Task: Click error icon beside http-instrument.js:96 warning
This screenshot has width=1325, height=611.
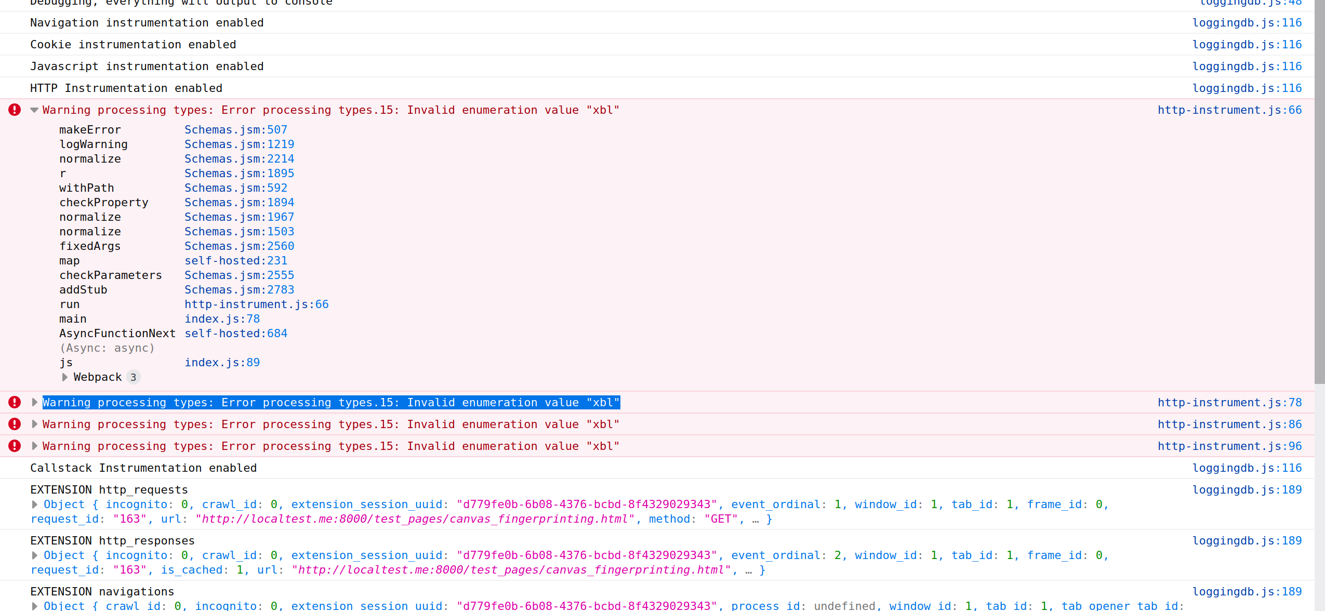Action: [14, 446]
